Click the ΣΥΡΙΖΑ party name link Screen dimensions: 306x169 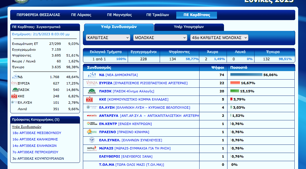tap(106, 83)
